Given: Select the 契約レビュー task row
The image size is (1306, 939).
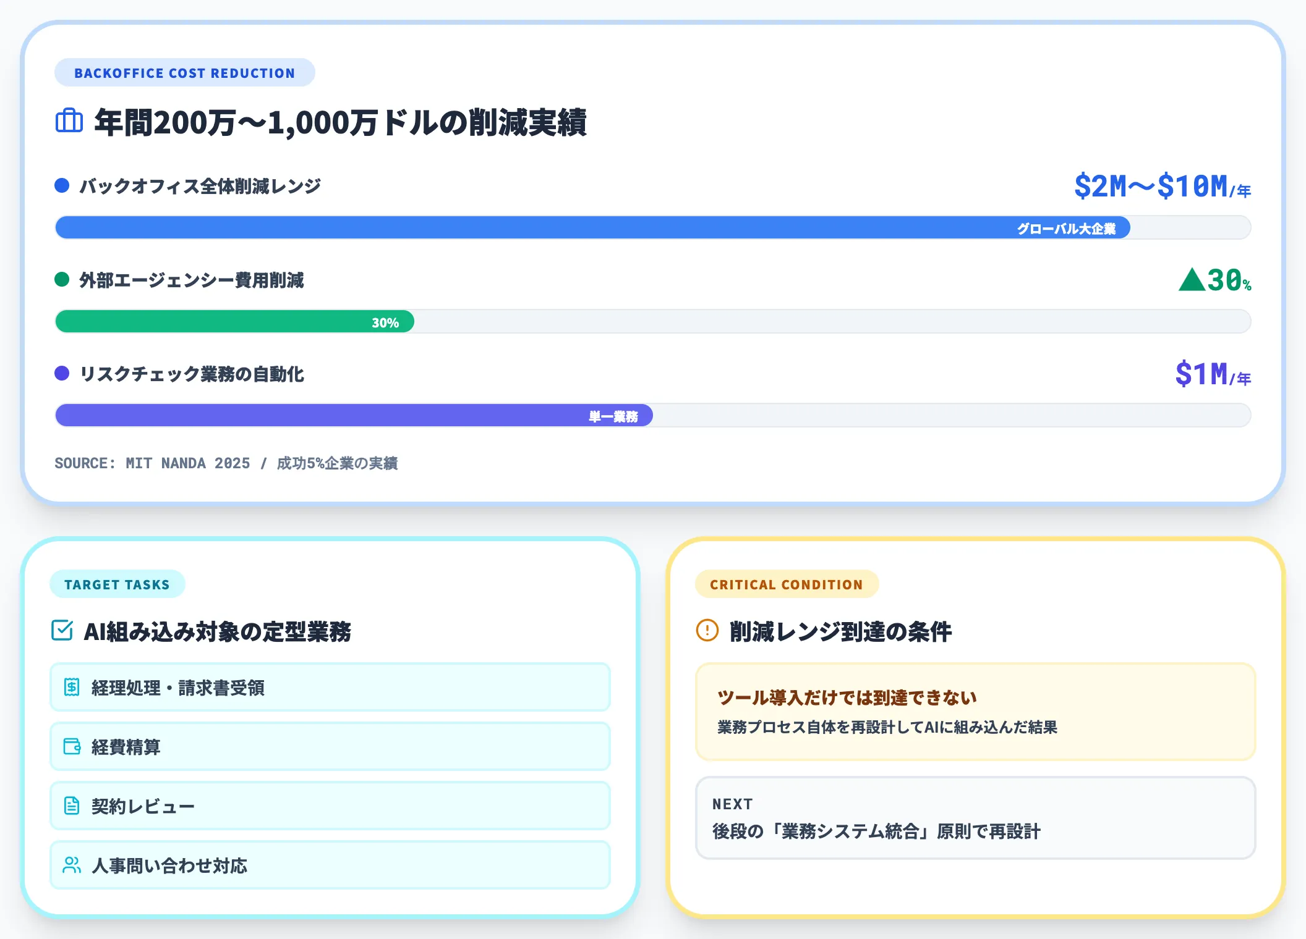Looking at the screenshot, I should tap(330, 806).
